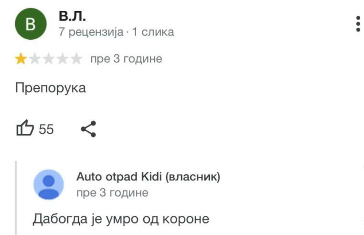364x235 pixels.
Task: Click the fourth gray star
Action: [x=63, y=59]
